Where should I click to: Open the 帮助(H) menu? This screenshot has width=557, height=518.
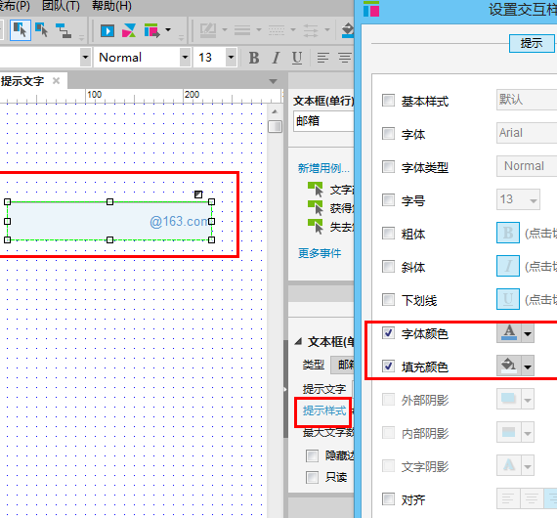point(111,6)
